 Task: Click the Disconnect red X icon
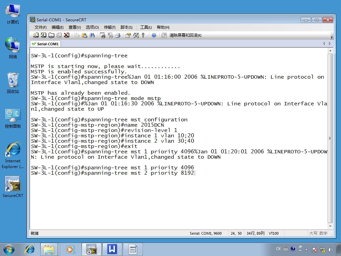pyautogui.click(x=67, y=35)
